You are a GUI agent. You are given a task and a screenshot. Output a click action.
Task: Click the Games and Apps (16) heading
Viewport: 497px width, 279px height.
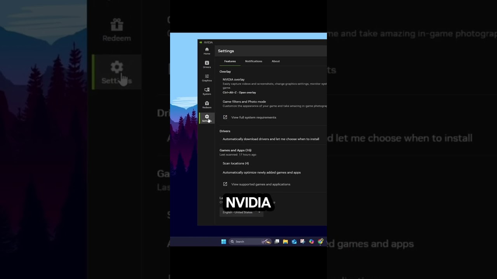pos(235,150)
